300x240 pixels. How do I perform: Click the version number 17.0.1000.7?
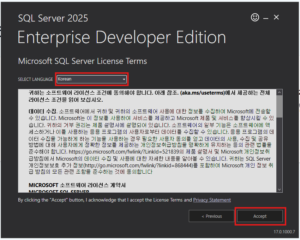click(x=284, y=232)
